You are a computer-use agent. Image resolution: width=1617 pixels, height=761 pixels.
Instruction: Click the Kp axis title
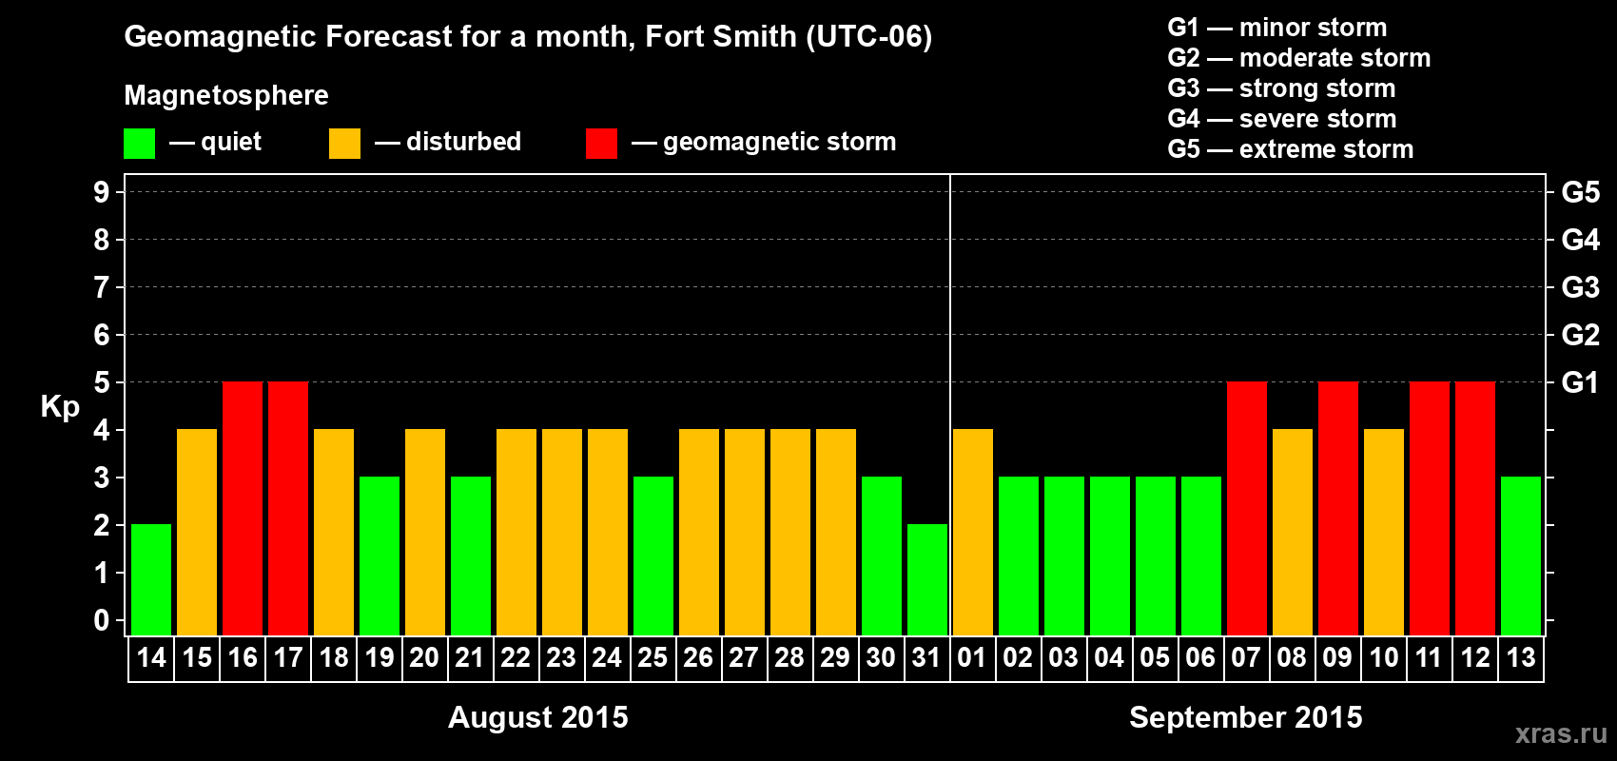(60, 408)
